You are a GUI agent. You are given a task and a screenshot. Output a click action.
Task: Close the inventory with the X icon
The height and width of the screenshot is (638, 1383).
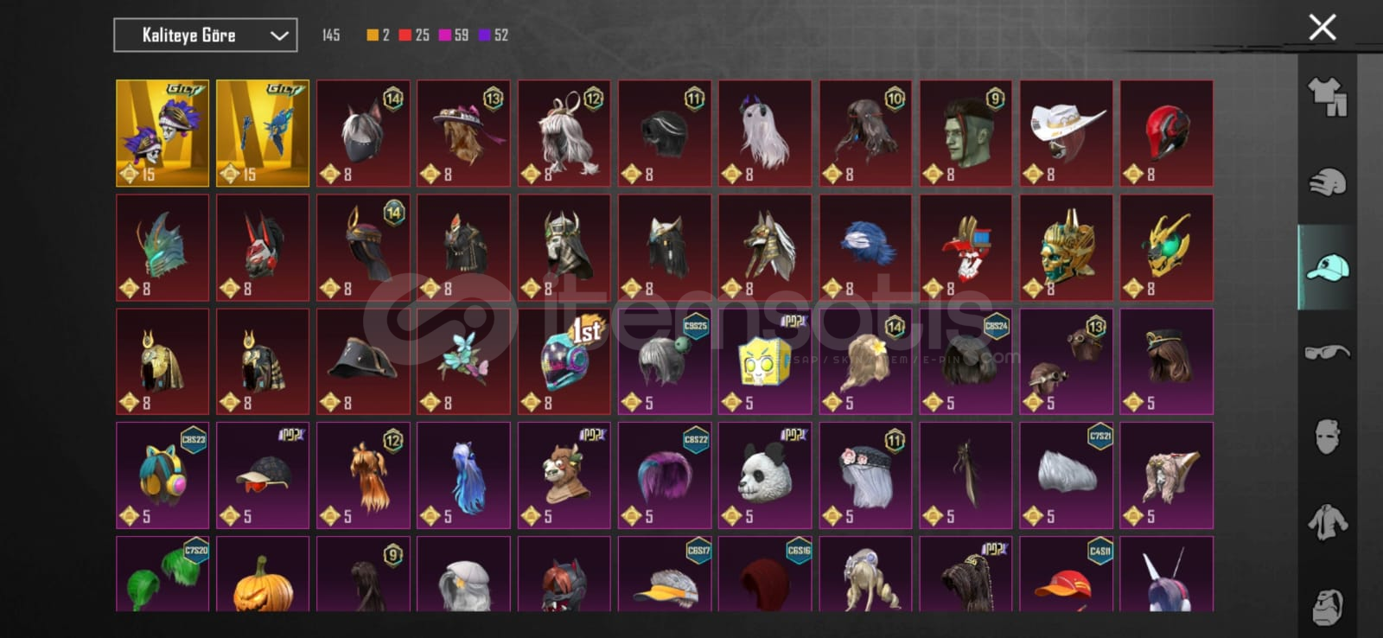(x=1322, y=27)
